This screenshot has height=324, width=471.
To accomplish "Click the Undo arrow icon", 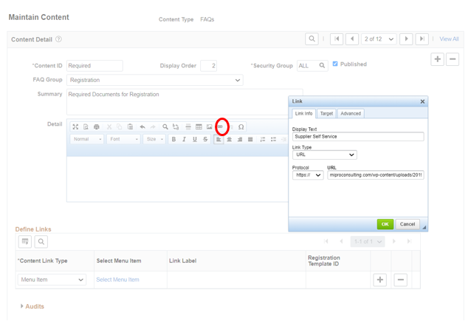I will coord(142,126).
